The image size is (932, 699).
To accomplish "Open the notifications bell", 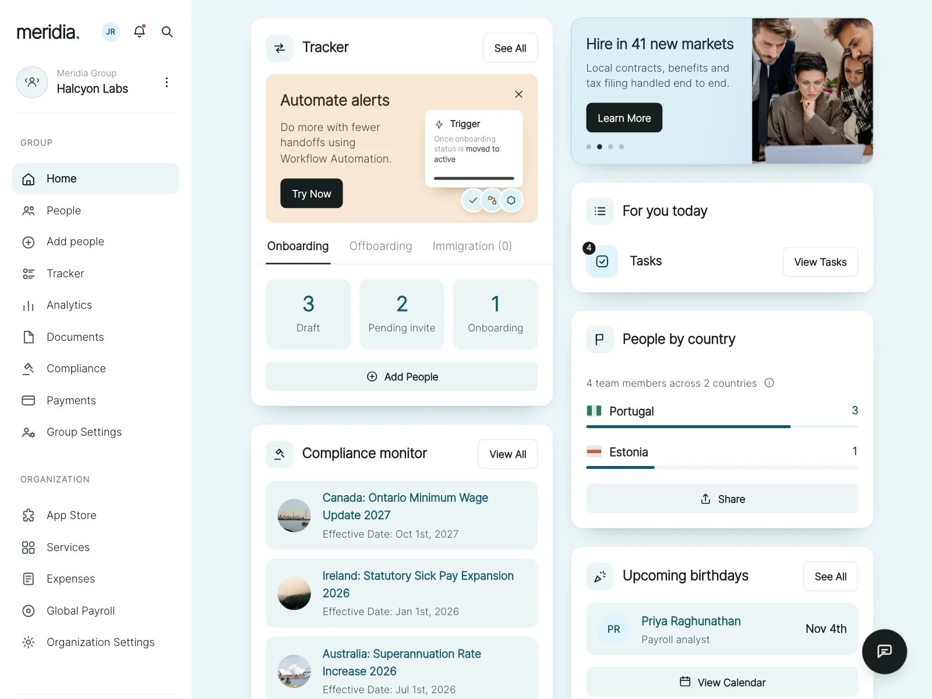I will [x=139, y=31].
